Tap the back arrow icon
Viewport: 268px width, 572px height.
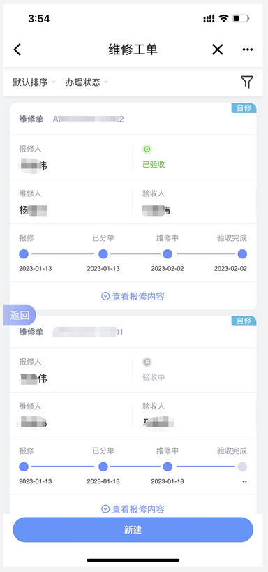pos(17,50)
